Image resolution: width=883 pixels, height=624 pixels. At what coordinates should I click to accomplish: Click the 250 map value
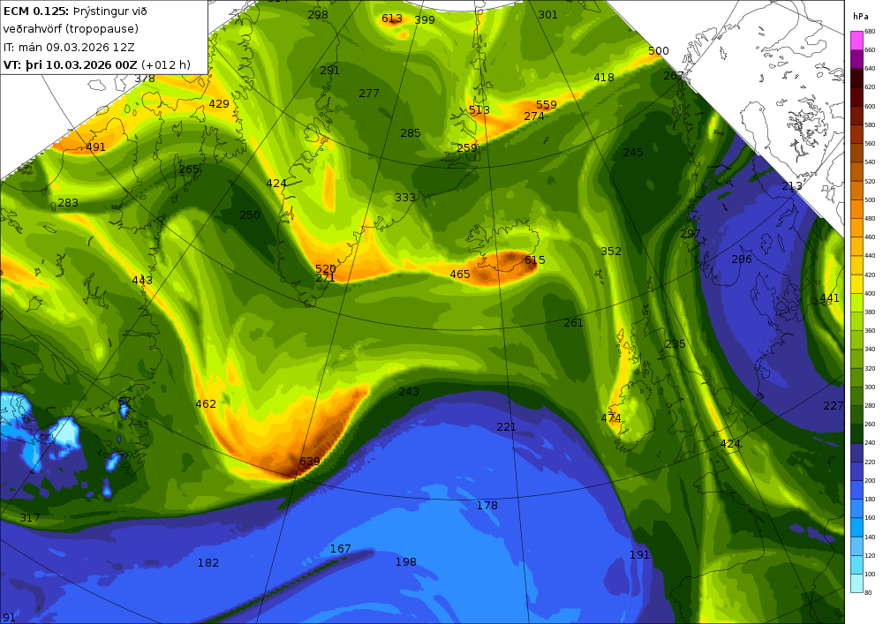coord(250,215)
